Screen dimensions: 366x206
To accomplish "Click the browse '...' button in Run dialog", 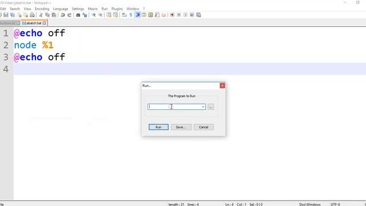I will pyautogui.click(x=211, y=107).
